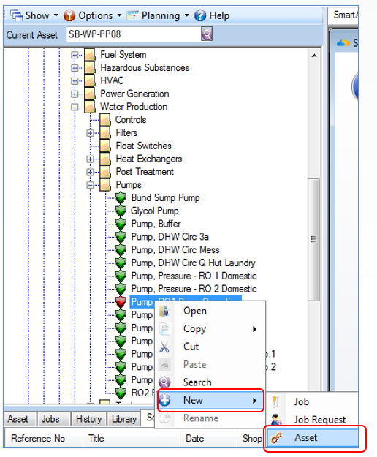
Task: Collapse the Pumps folder node
Action: click(91, 185)
